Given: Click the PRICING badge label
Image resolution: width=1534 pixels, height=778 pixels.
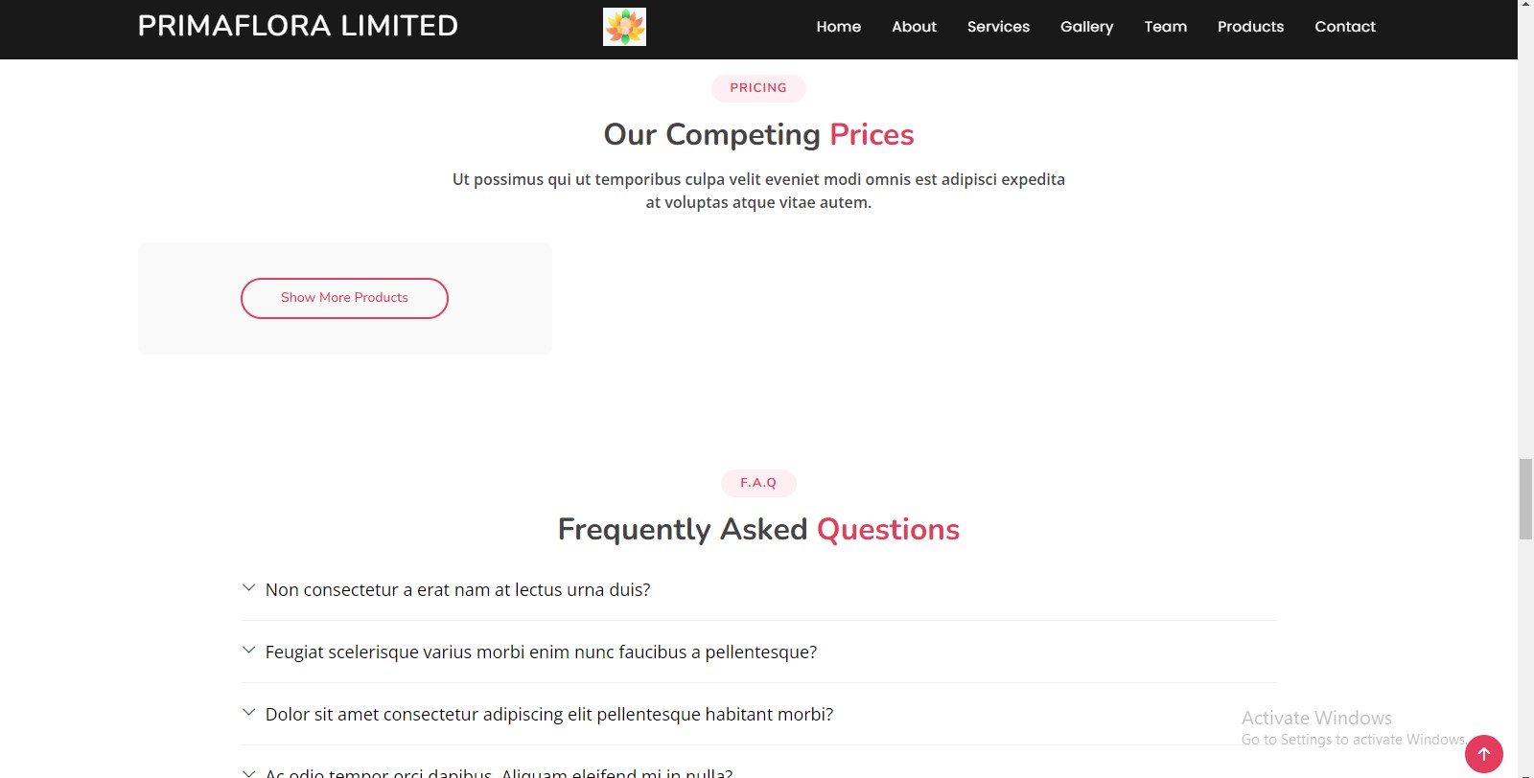Looking at the screenshot, I should [x=757, y=87].
